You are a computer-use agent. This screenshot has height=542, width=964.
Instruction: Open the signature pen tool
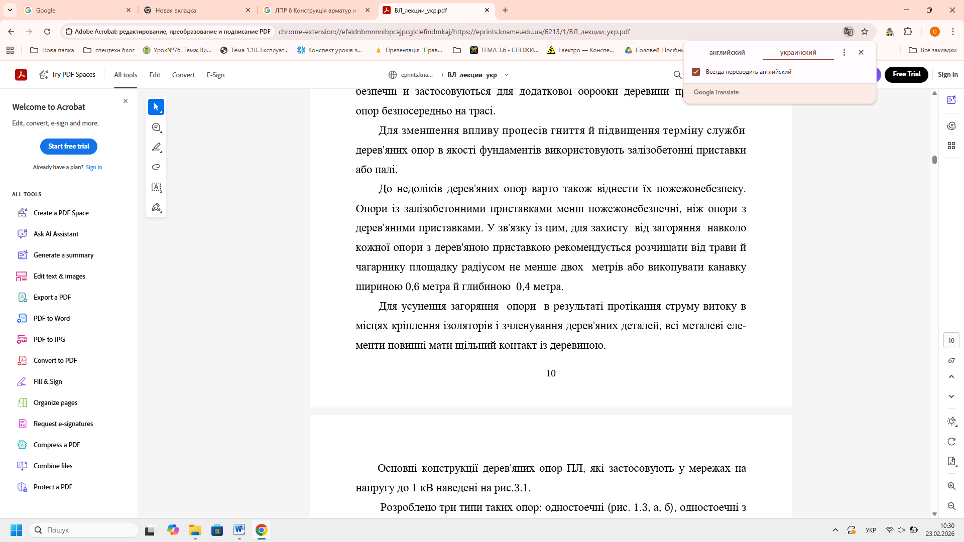156,208
